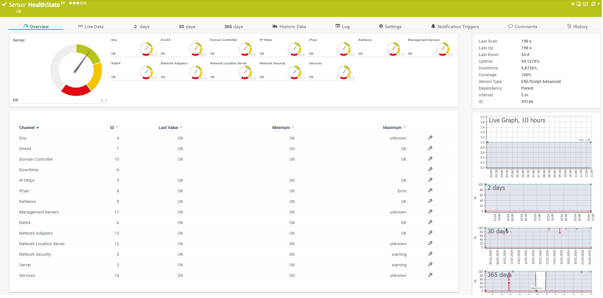Open gear settings for IPsec channel row

coord(430,190)
